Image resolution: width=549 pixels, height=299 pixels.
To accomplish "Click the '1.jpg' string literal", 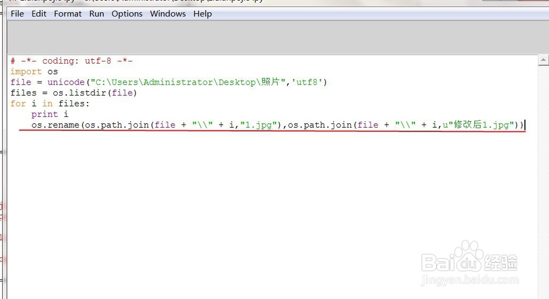I will click(x=259, y=125).
